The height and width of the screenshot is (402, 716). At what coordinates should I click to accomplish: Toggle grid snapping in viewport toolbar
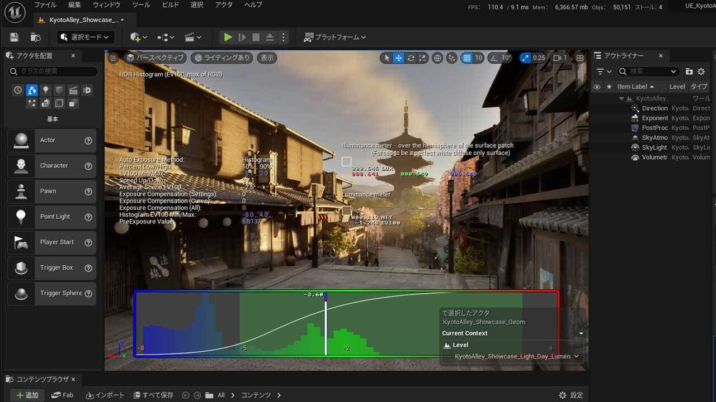(467, 58)
